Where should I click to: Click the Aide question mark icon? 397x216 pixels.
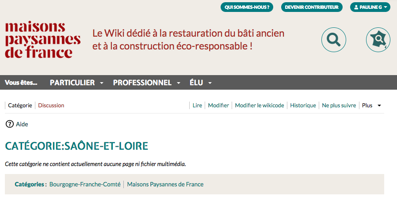(10, 124)
